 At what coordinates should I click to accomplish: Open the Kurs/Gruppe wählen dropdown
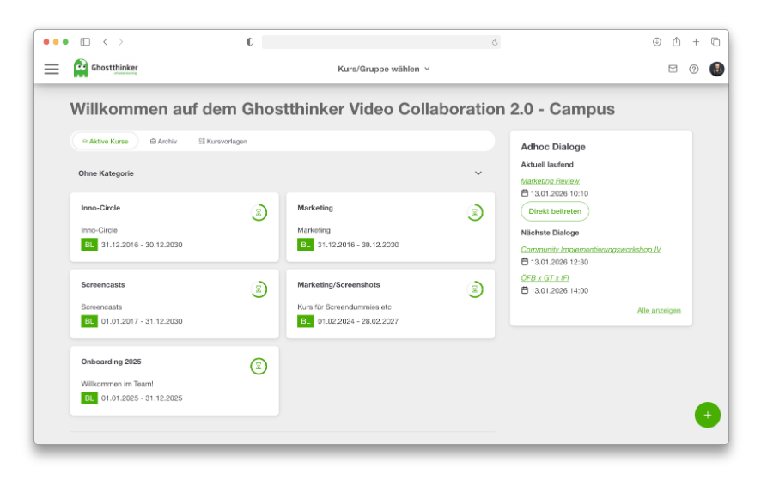click(383, 69)
